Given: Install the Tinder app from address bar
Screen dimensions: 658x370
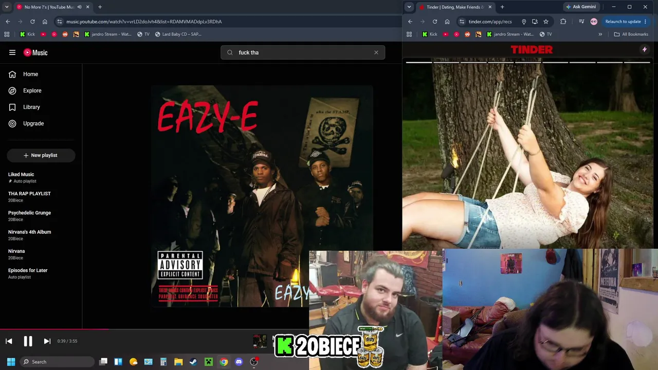Looking at the screenshot, I should click(535, 22).
